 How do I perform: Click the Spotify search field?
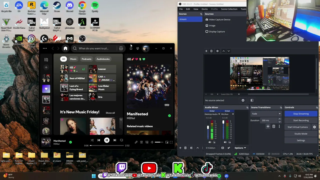click(x=94, y=48)
